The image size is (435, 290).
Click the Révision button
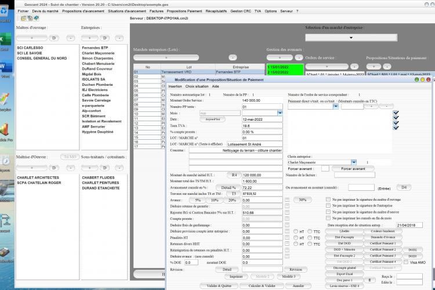[296, 270]
